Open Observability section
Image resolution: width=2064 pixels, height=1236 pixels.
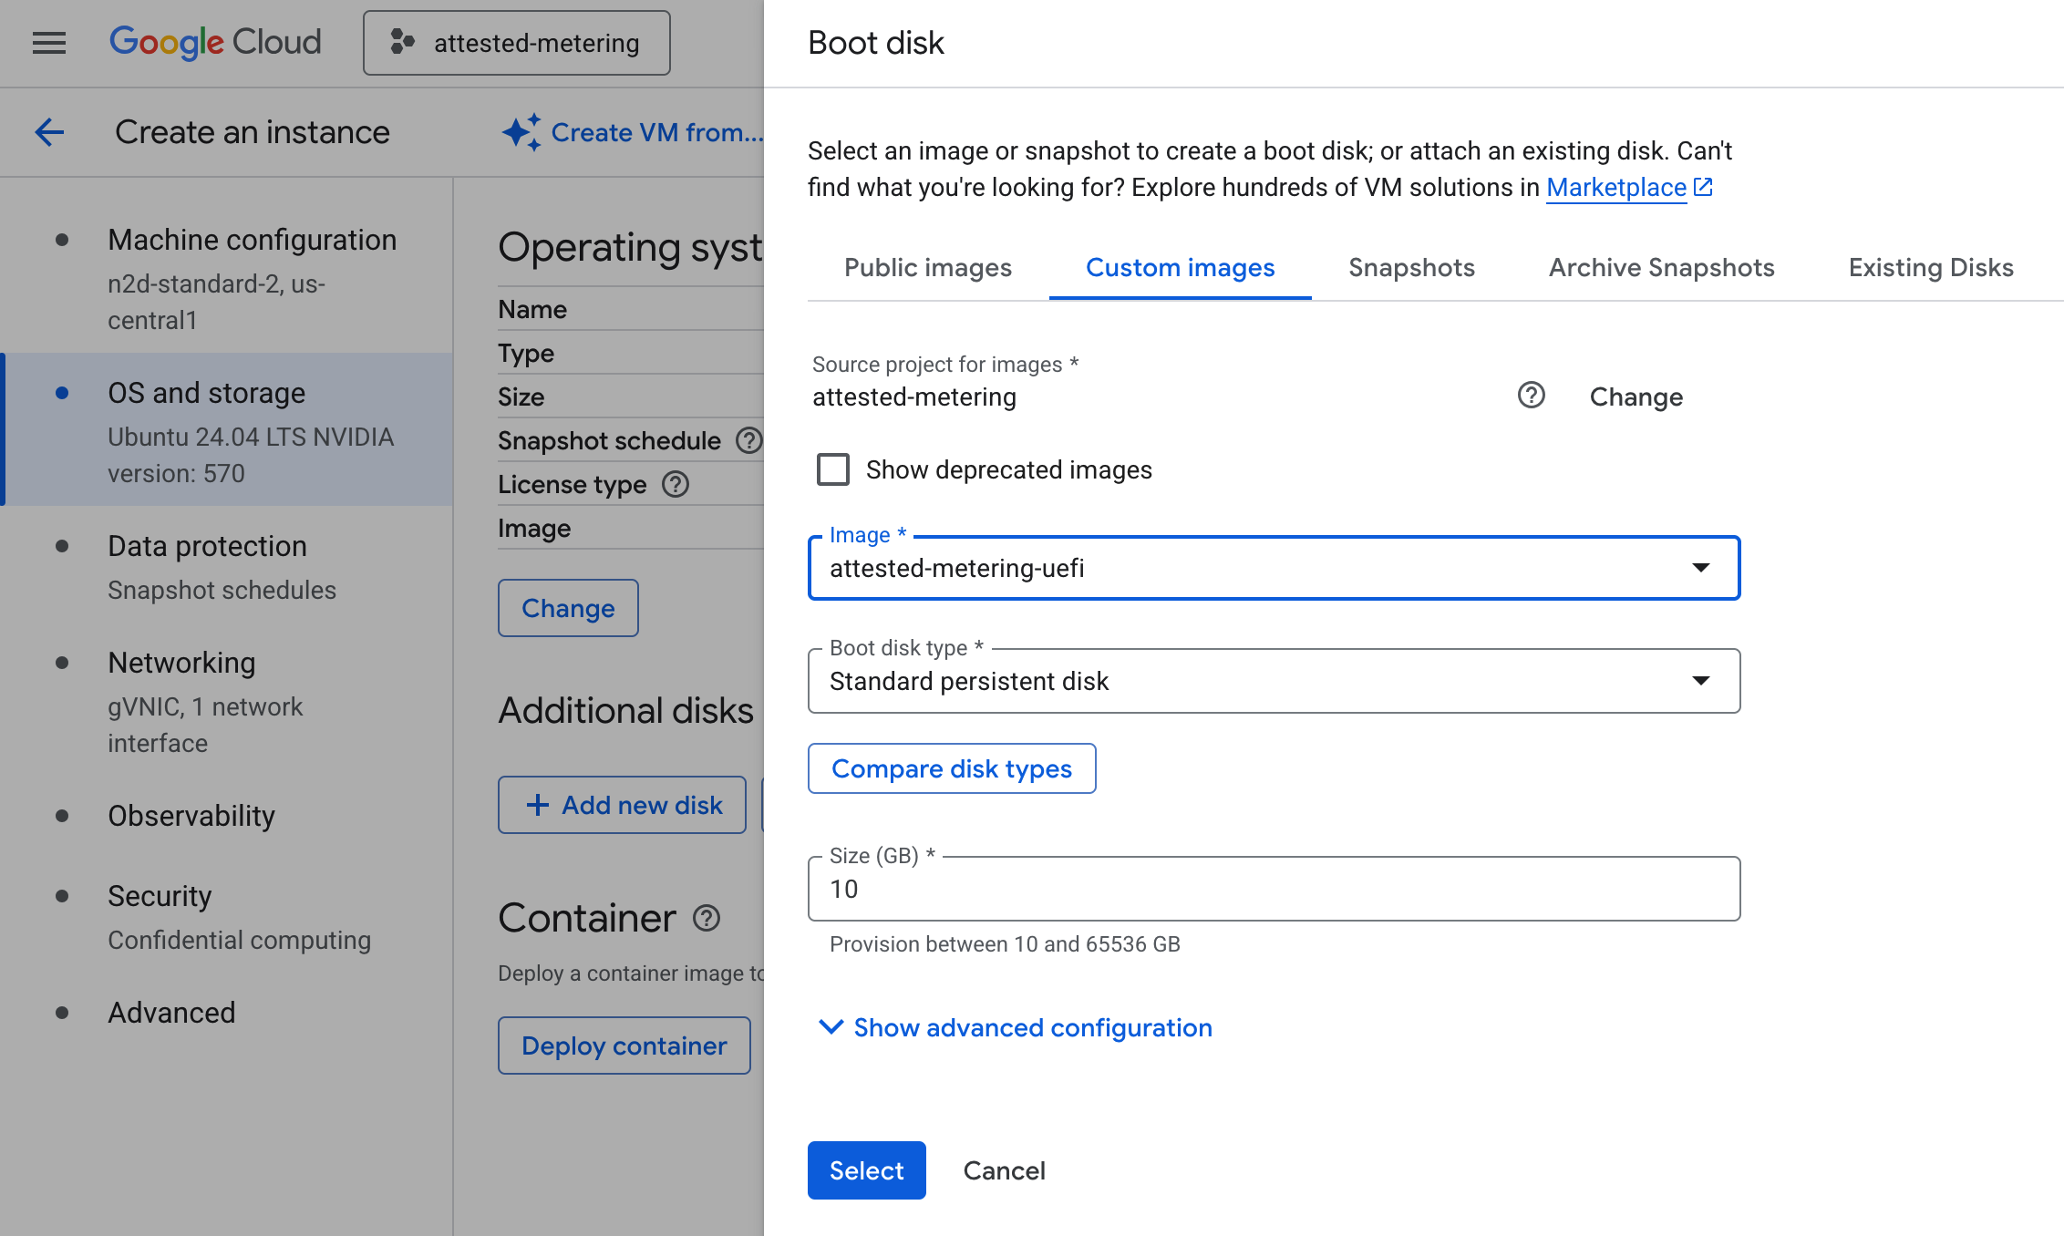tap(228, 816)
